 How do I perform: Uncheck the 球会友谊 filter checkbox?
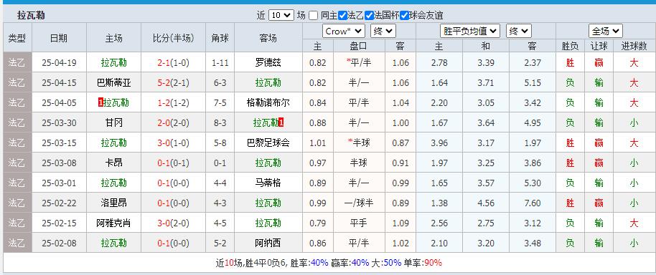point(404,16)
